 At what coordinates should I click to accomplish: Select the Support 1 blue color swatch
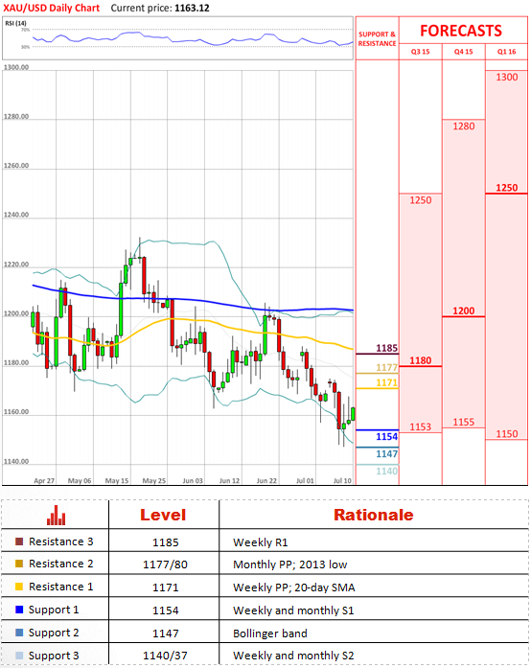point(19,610)
